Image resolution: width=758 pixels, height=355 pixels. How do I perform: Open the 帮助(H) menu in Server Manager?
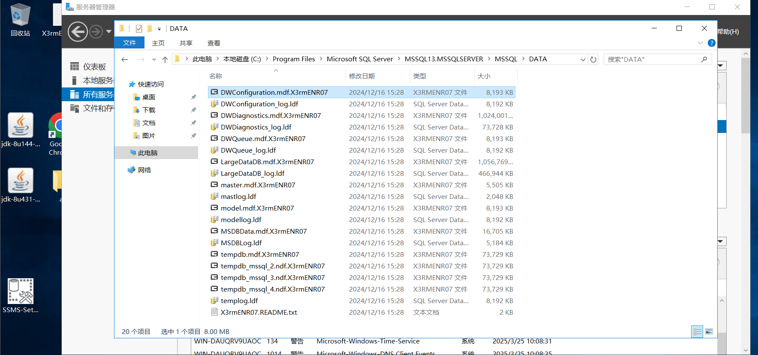coord(728,32)
